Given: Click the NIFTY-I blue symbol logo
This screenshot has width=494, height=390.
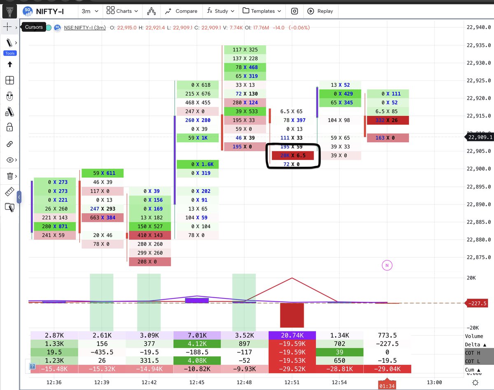Looking at the screenshot, I should pos(28,11).
